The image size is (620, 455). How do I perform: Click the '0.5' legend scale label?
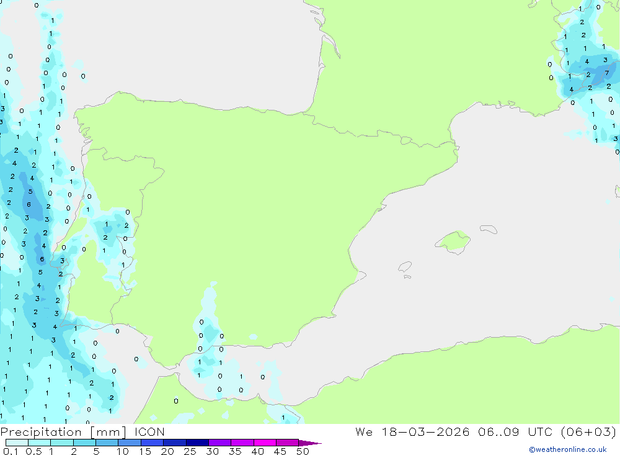click(33, 451)
